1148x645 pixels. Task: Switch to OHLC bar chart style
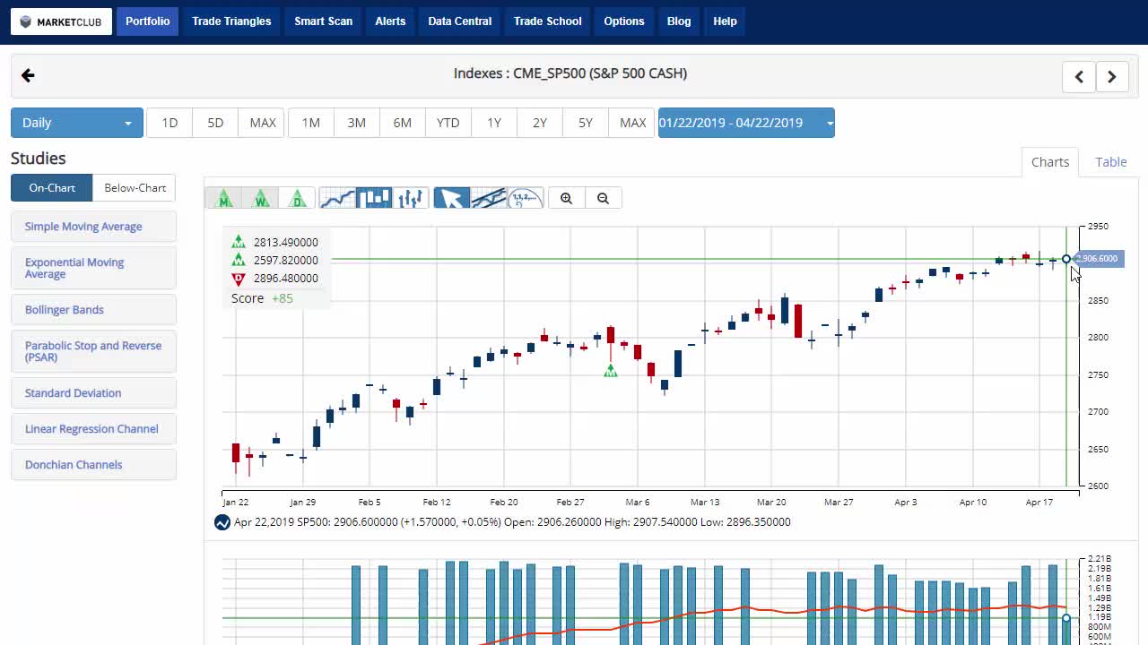[x=411, y=198]
